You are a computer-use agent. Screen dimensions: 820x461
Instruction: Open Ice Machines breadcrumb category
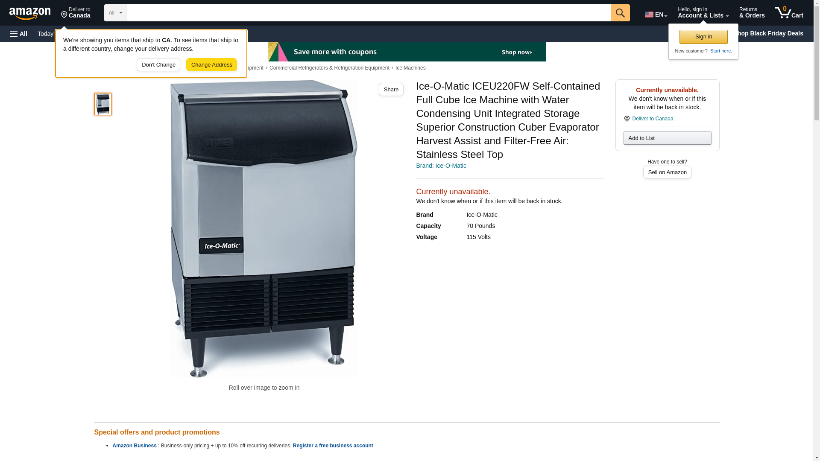(x=410, y=68)
